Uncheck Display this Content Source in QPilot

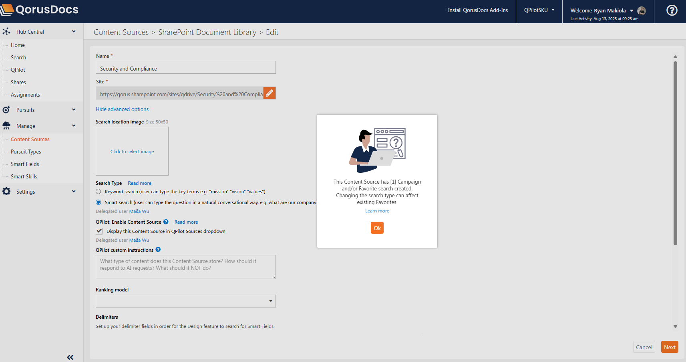(99, 231)
